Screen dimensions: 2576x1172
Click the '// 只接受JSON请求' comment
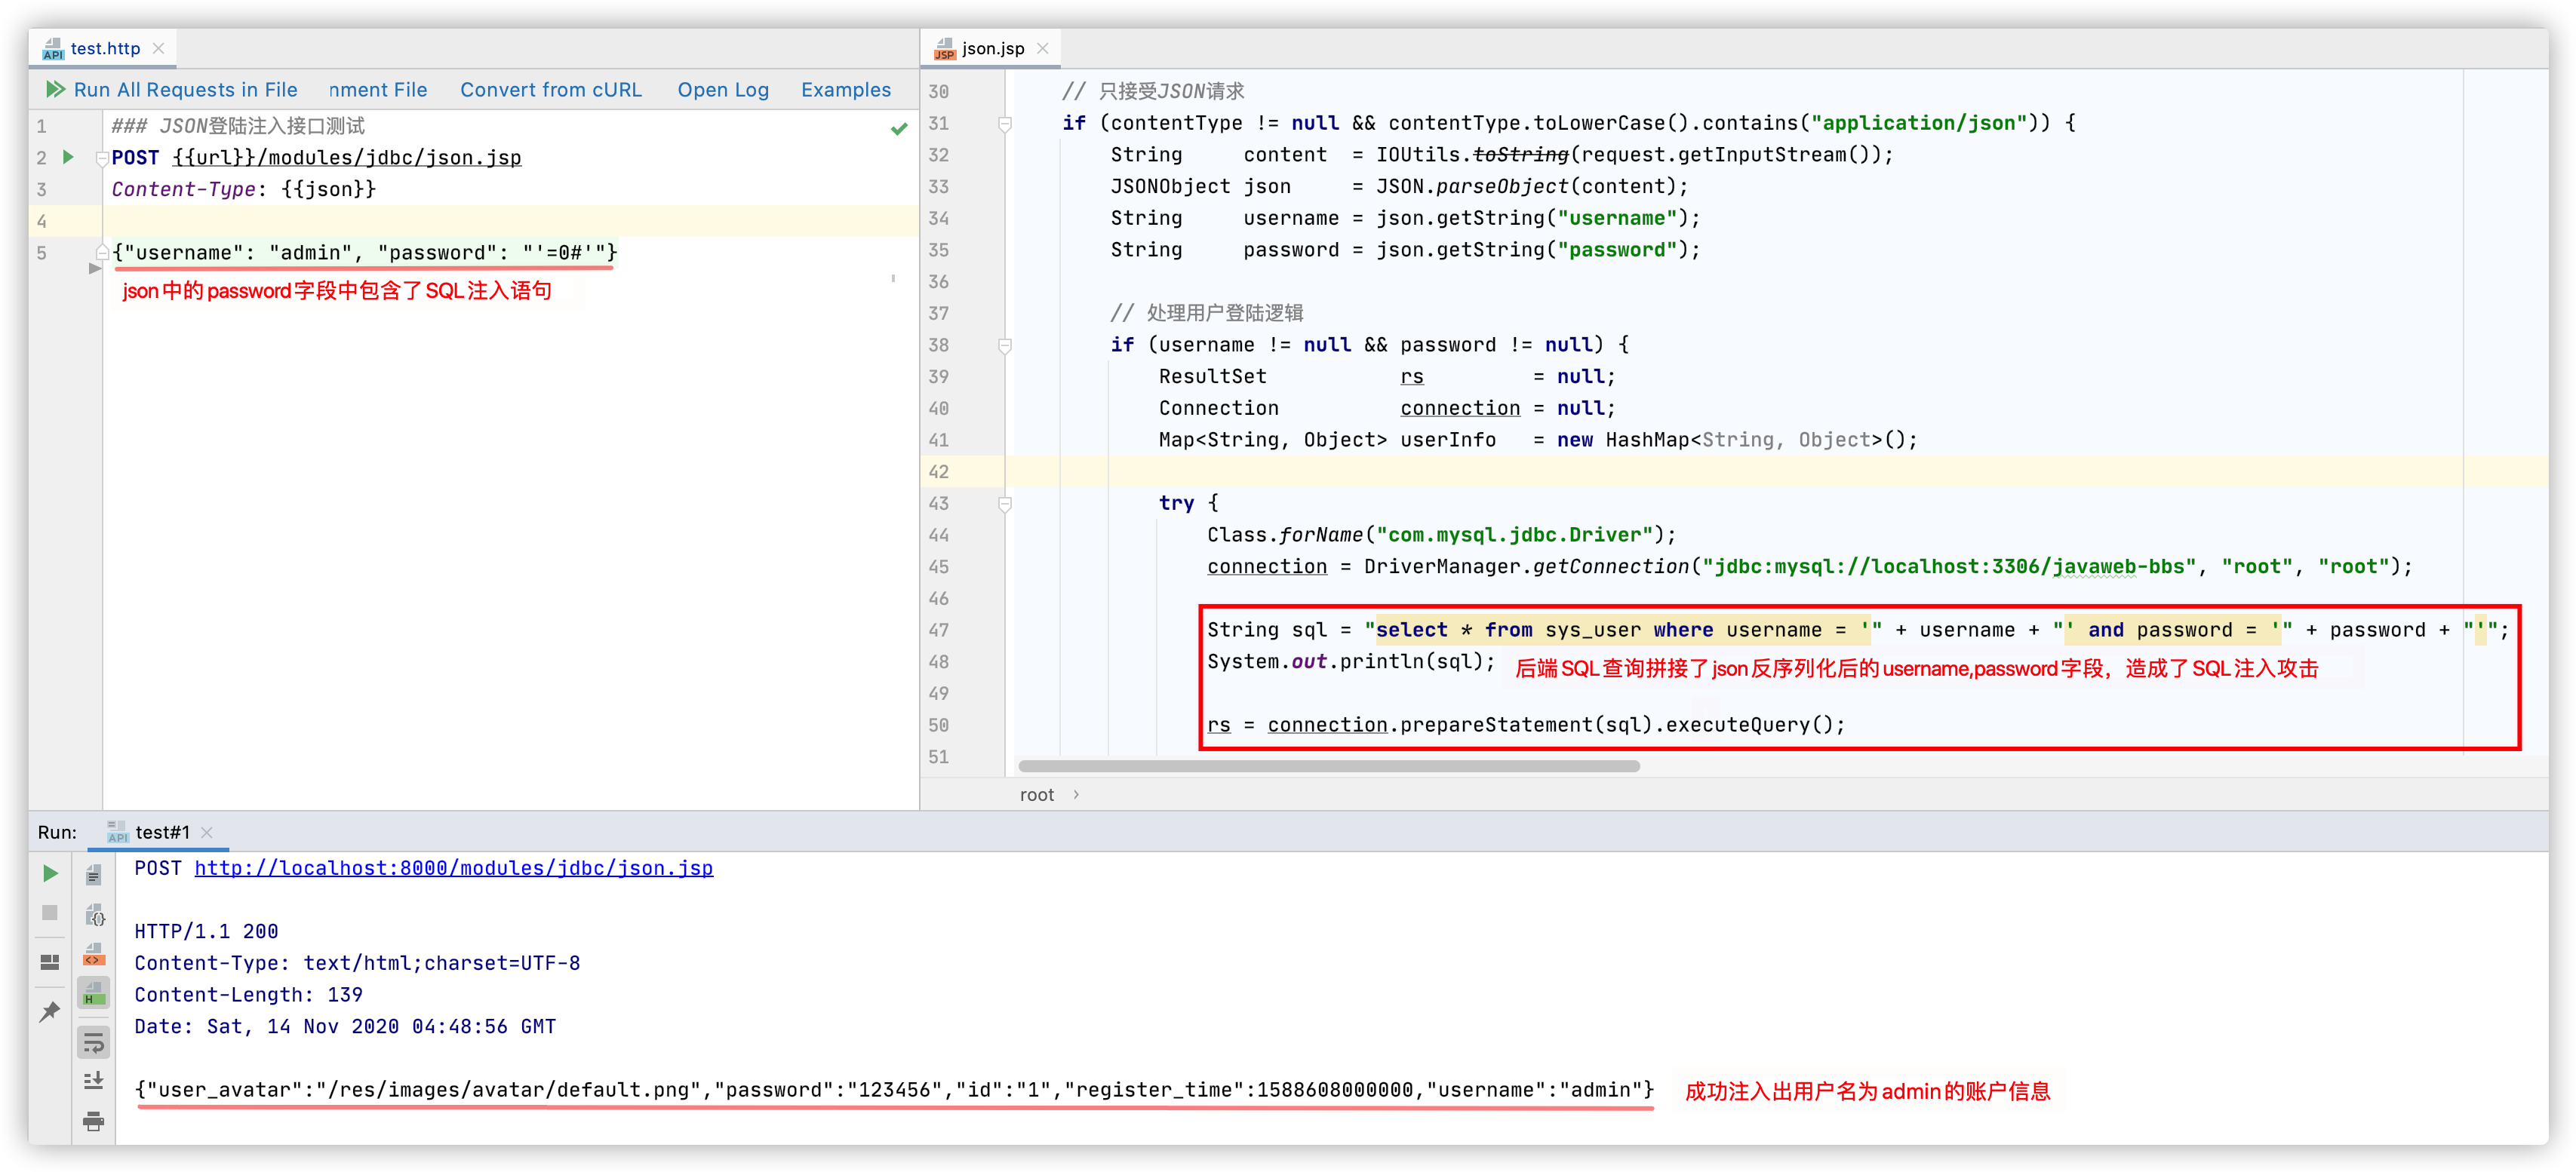pos(1153,92)
